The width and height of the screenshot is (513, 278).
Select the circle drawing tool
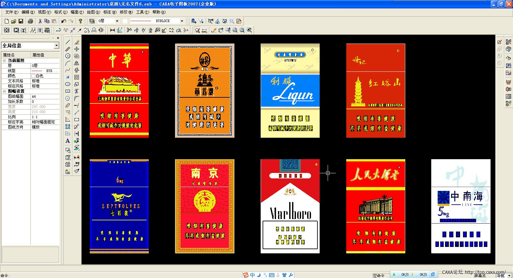[68, 56]
